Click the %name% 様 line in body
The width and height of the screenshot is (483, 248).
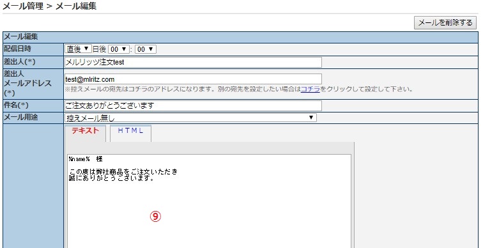(86, 159)
